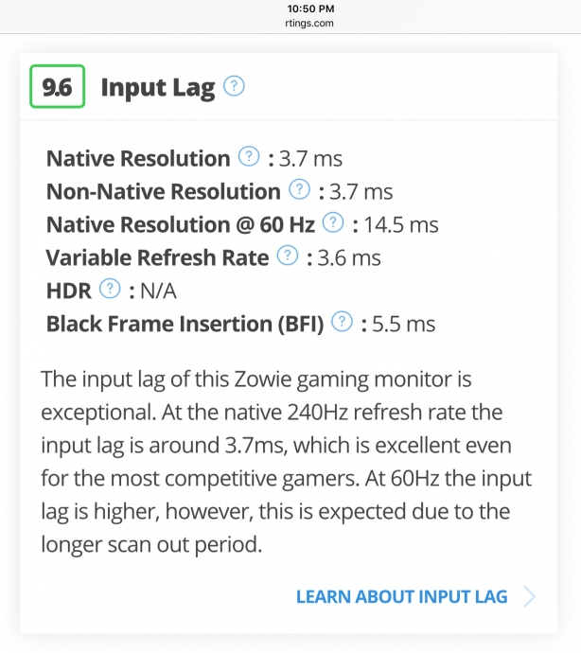Open the Native Resolution 3.7 ms help icon

coord(249,158)
